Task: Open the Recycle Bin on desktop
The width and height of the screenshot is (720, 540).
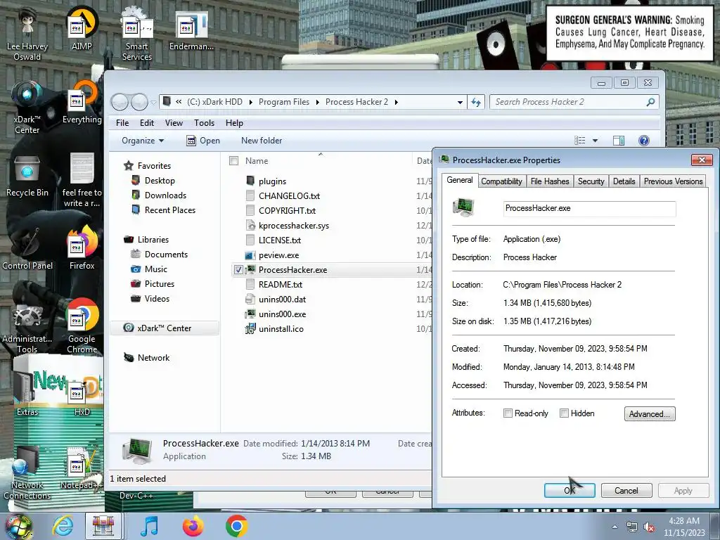Action: 27,176
